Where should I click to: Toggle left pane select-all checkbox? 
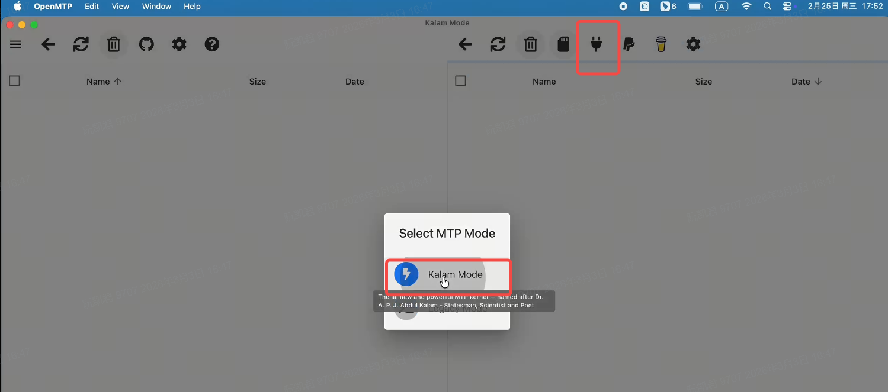click(15, 81)
